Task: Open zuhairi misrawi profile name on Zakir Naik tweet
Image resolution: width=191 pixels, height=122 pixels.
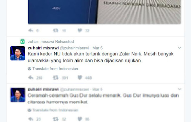Action: (x=43, y=48)
